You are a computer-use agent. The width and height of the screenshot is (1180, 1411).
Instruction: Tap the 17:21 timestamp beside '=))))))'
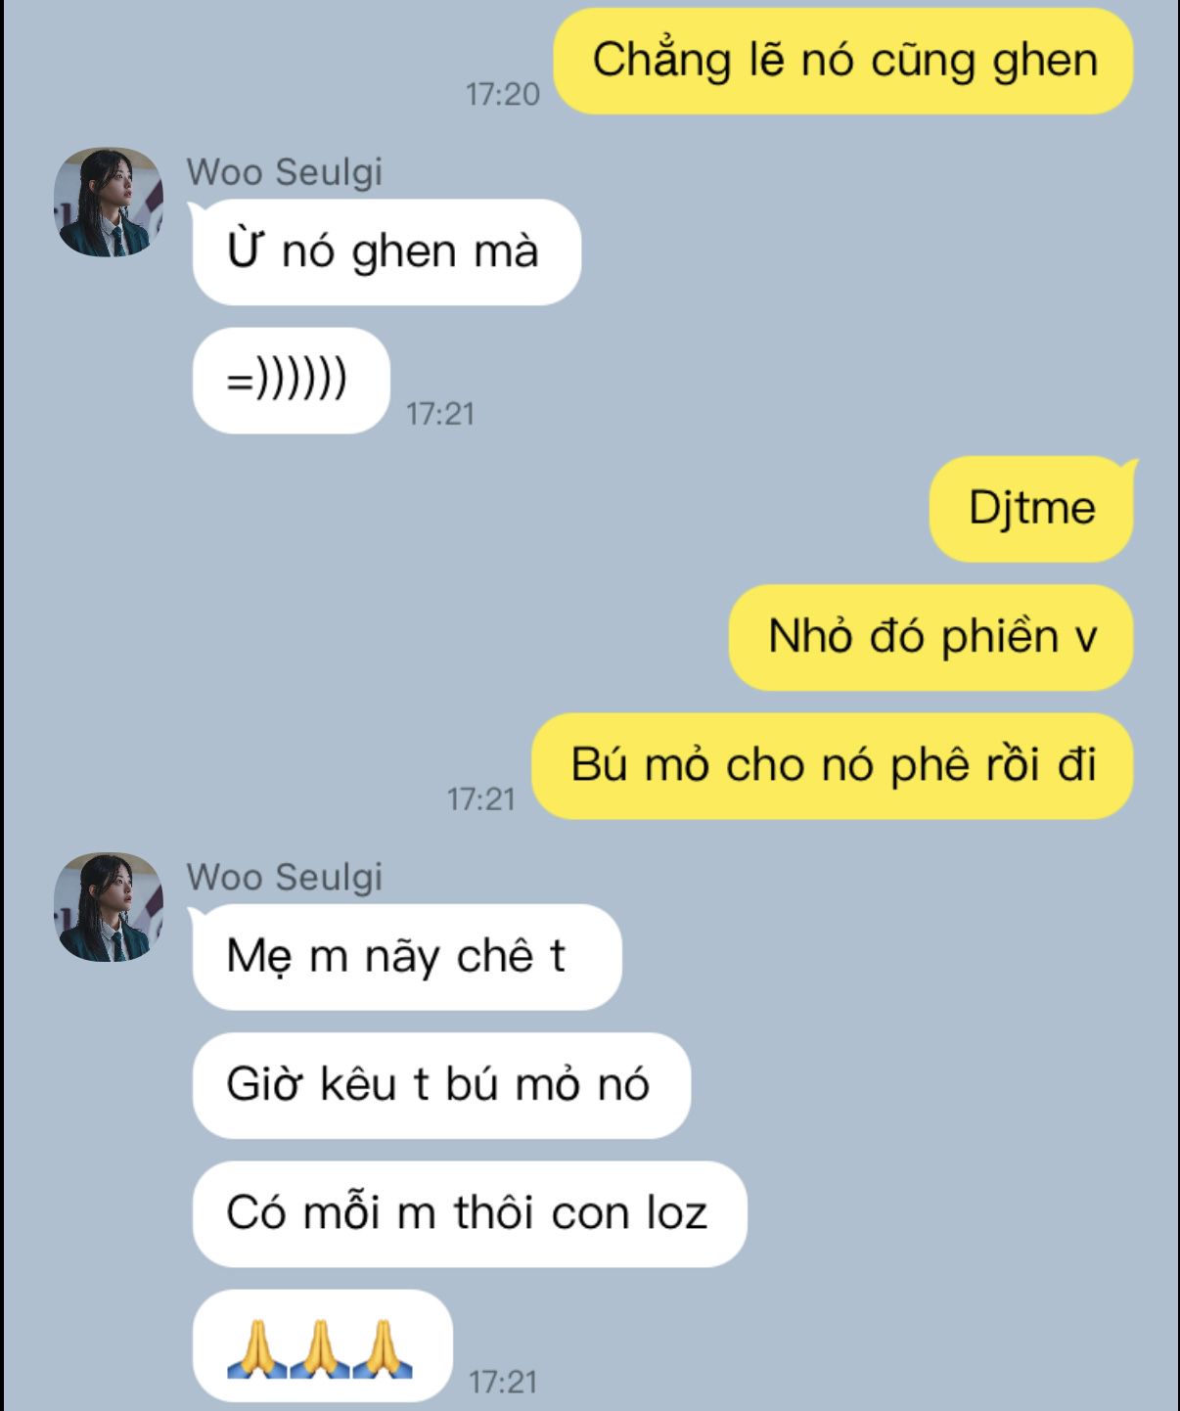(x=440, y=414)
